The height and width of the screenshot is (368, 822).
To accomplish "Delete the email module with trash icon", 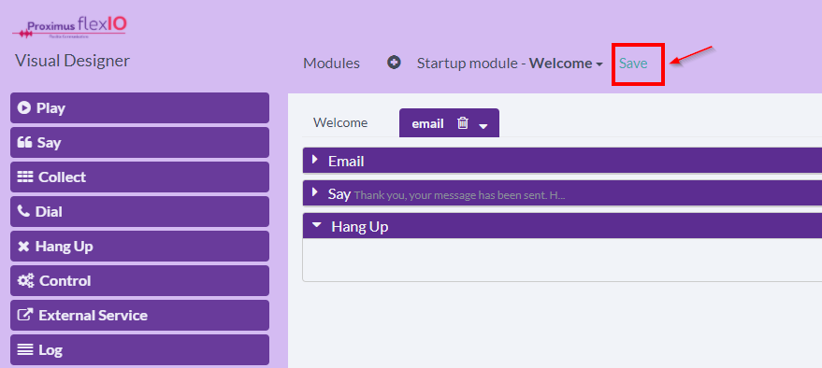I will point(462,123).
